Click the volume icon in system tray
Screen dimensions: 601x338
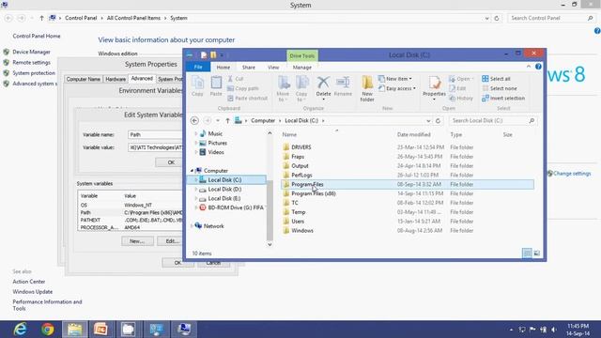point(553,330)
